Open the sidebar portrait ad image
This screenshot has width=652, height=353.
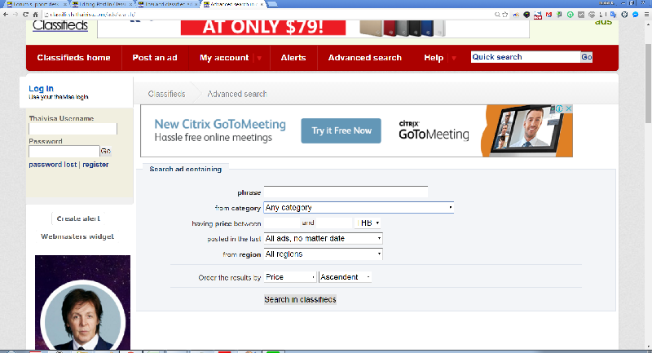click(82, 302)
